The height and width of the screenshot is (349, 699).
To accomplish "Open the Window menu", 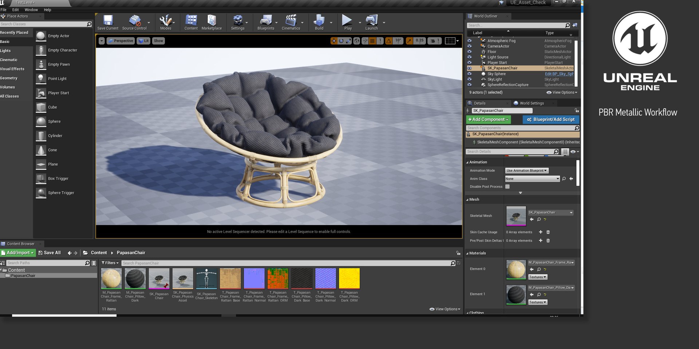I will 31,10.
